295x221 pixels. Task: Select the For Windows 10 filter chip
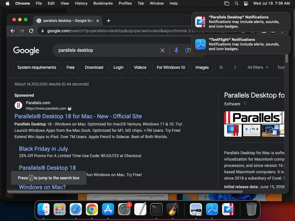(x=171, y=67)
